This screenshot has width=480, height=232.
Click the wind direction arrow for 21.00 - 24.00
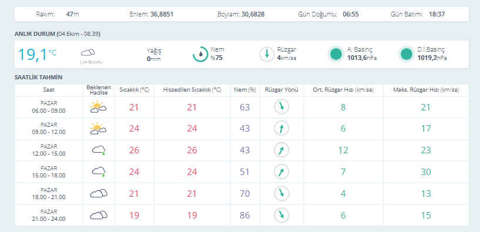click(x=281, y=215)
